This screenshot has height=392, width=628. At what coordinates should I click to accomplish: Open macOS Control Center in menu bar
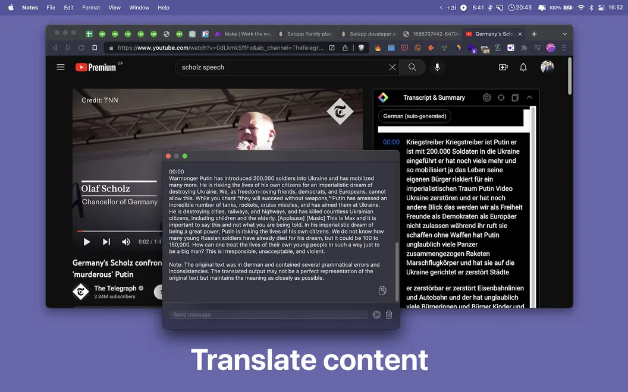coord(601,8)
